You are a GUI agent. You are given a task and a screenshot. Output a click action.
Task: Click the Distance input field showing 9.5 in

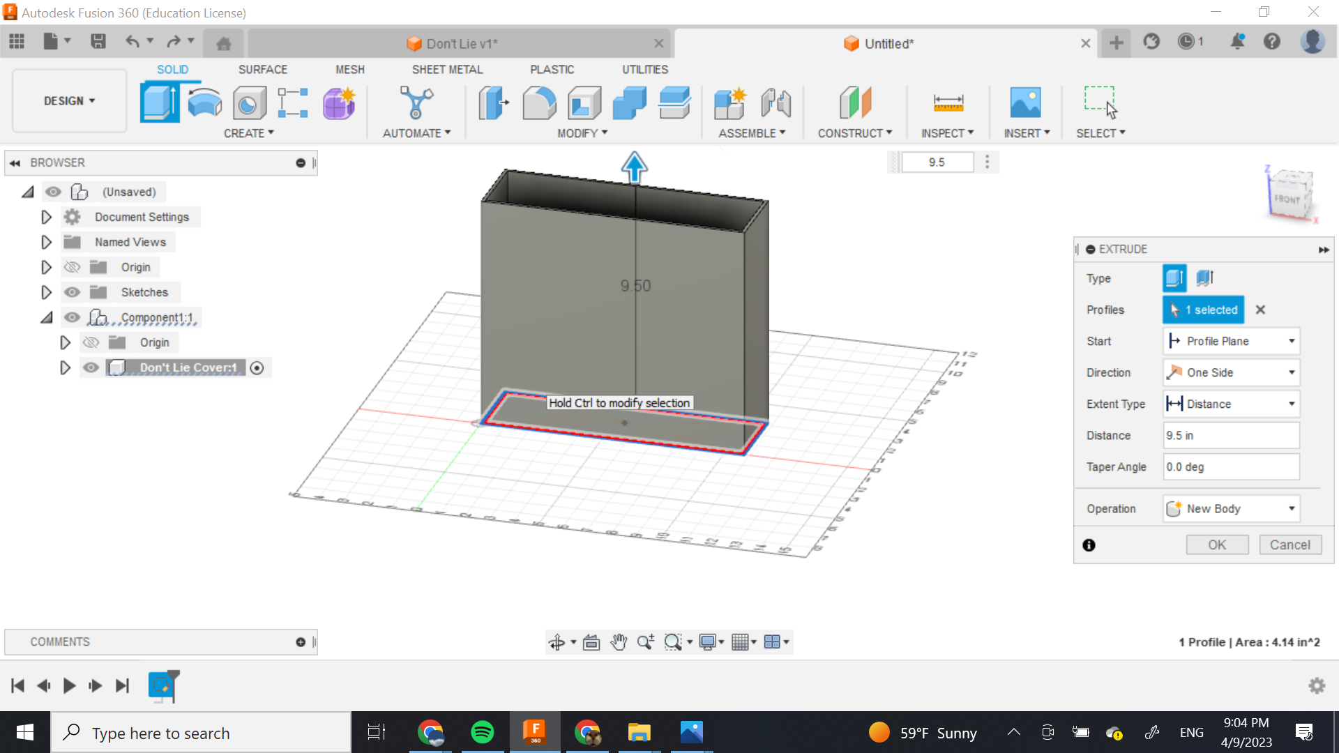point(1231,435)
